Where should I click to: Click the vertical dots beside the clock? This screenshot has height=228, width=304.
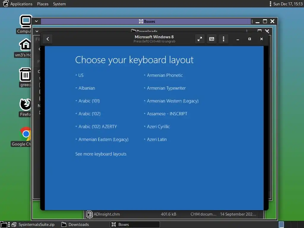270,4
